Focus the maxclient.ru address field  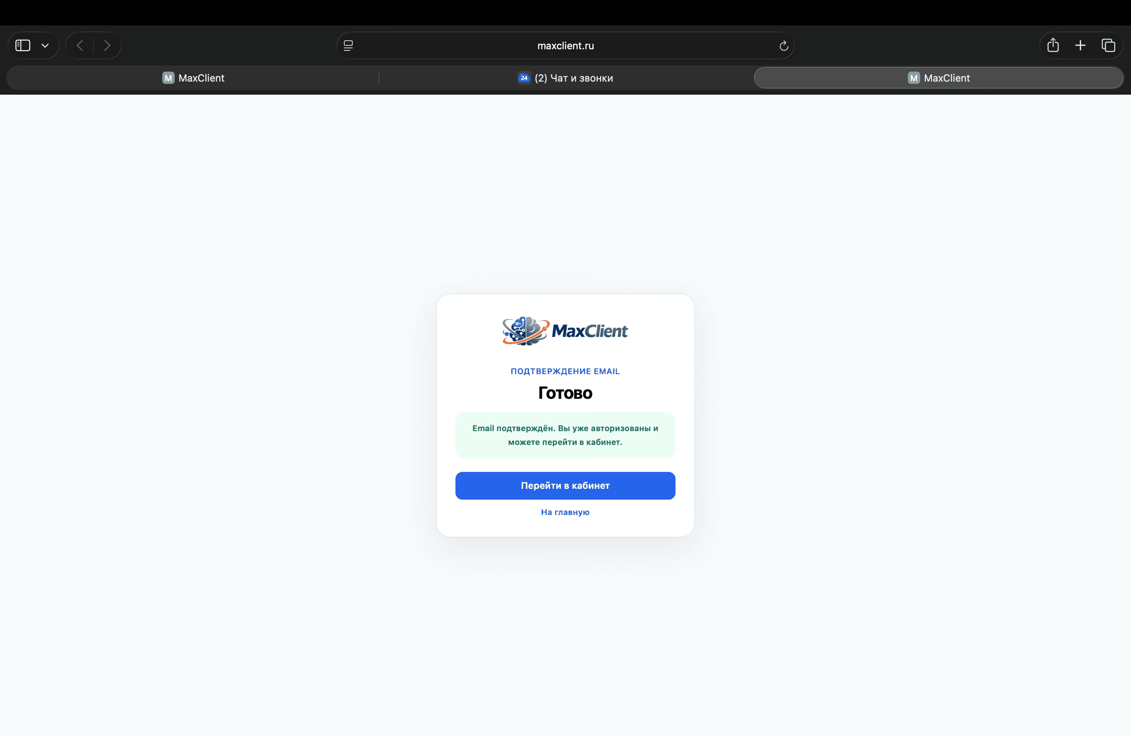(565, 46)
